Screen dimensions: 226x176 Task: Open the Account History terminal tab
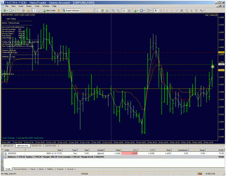(21, 169)
